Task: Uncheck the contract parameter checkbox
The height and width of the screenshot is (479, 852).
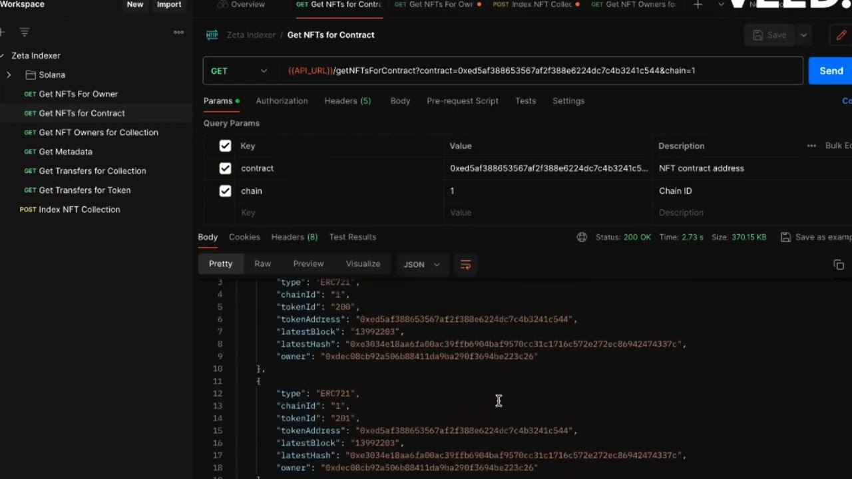Action: 225,168
